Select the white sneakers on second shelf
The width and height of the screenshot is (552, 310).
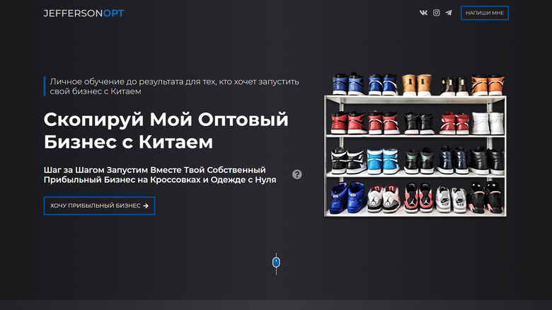pos(488,123)
